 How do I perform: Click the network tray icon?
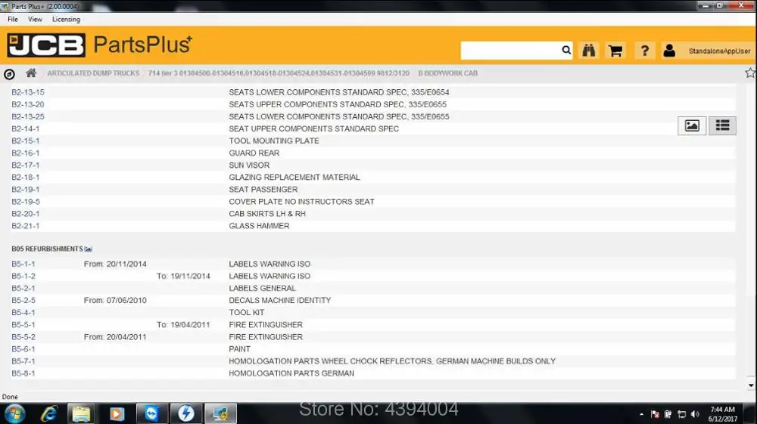tap(682, 414)
